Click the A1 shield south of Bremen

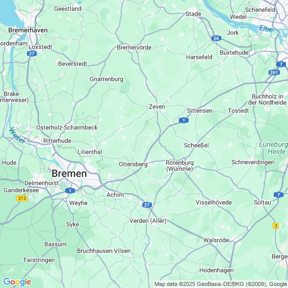[70, 191]
